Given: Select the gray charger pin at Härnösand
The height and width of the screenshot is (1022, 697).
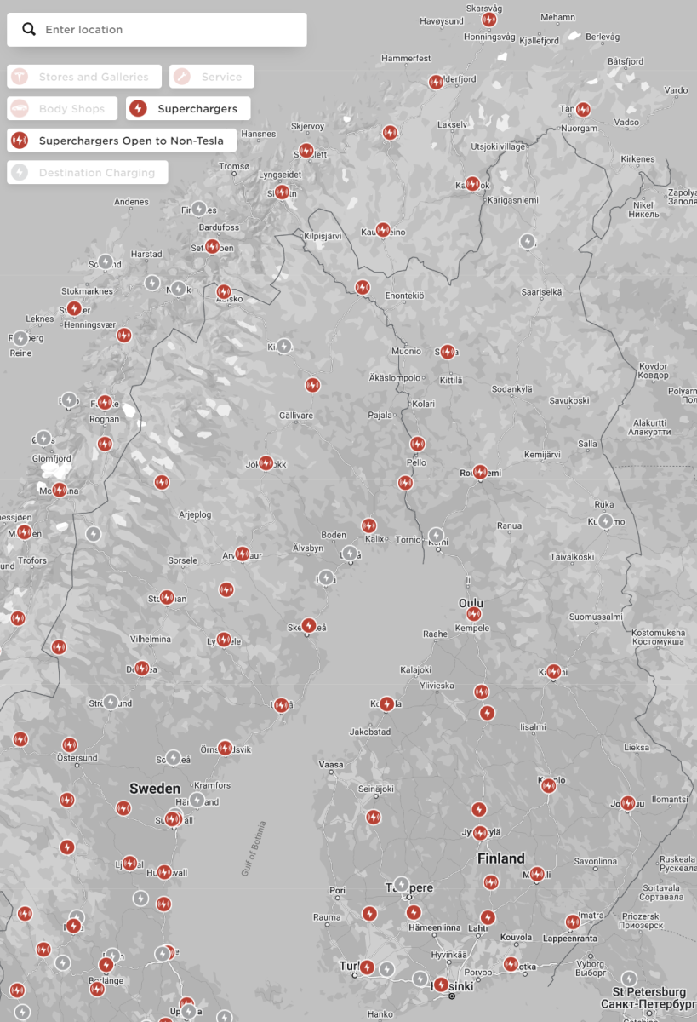Looking at the screenshot, I should (x=197, y=800).
